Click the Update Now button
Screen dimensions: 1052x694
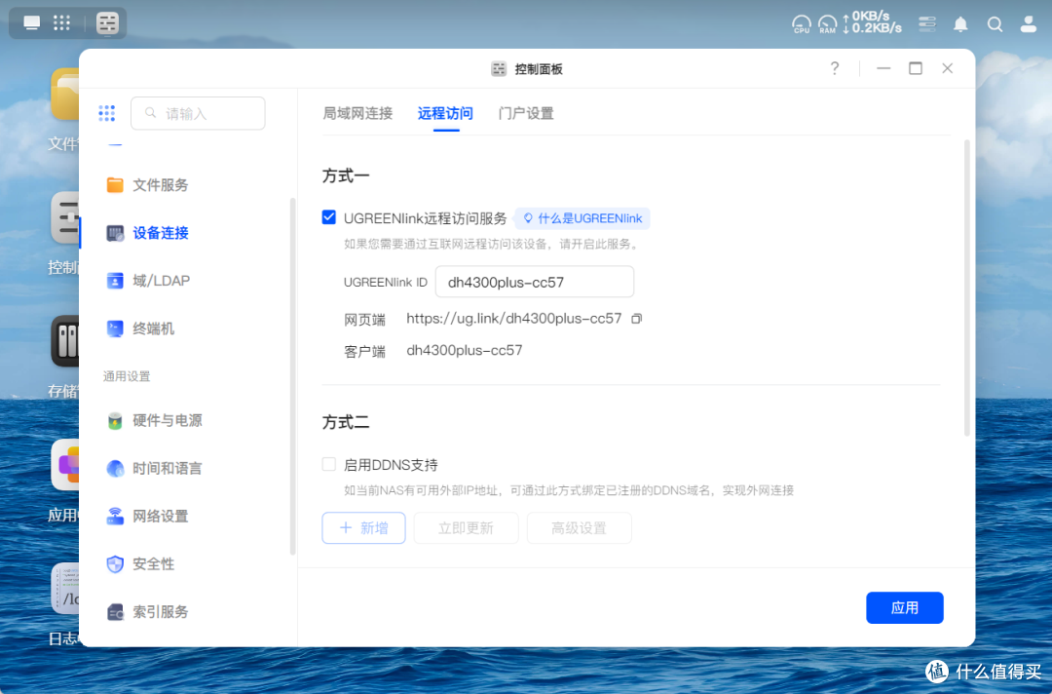466,527
